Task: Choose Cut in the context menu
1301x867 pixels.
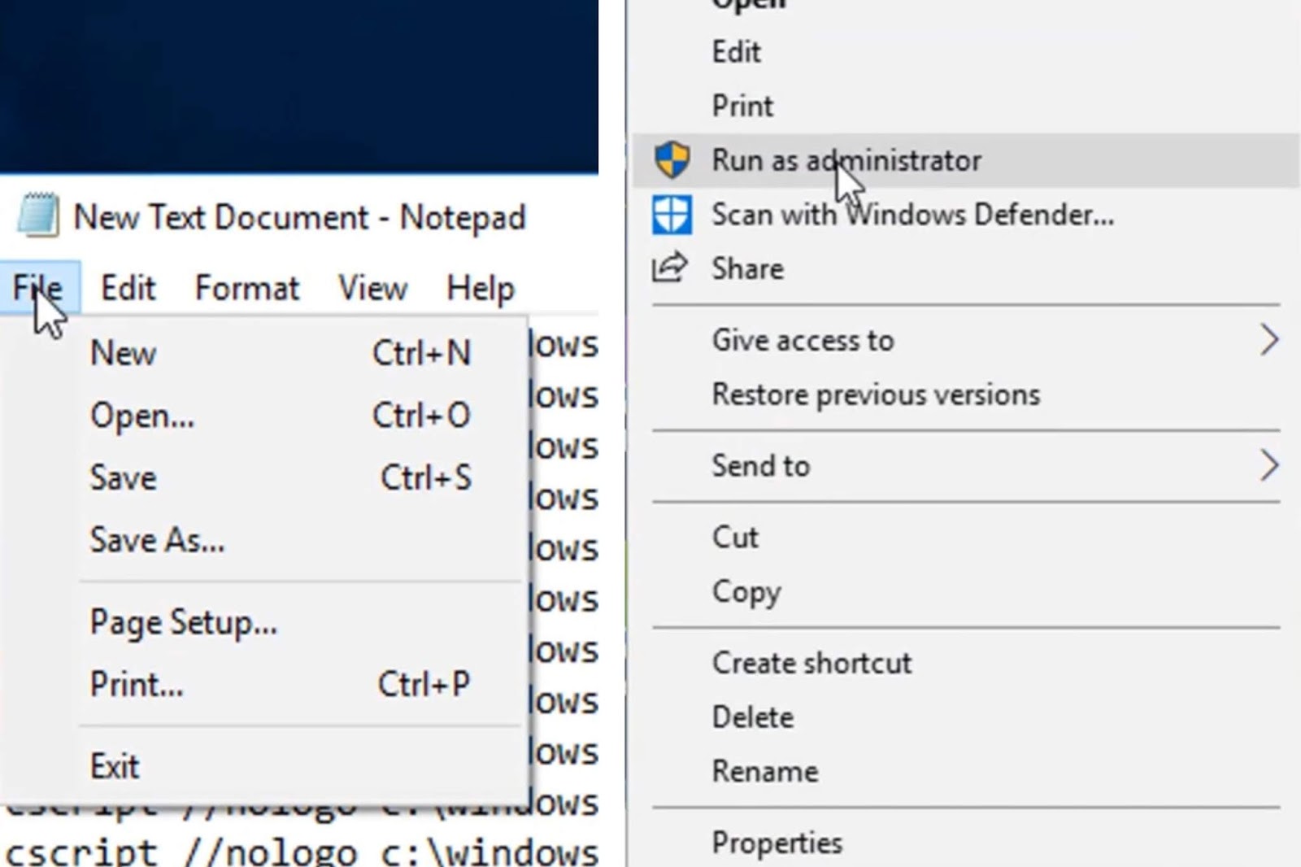Action: [965, 537]
